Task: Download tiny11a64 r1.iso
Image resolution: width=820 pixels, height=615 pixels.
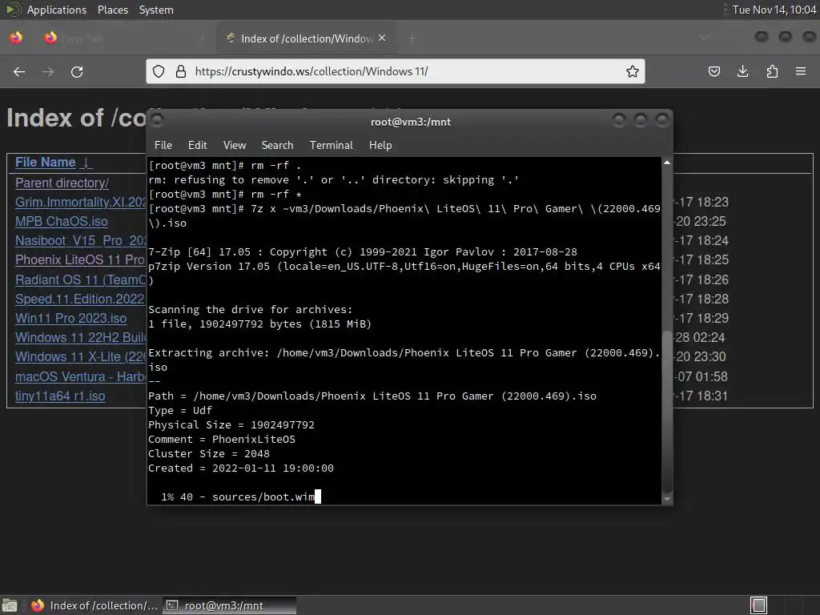Action: click(x=60, y=396)
